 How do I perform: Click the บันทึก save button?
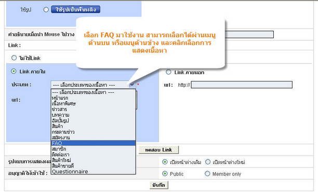coord(159,185)
